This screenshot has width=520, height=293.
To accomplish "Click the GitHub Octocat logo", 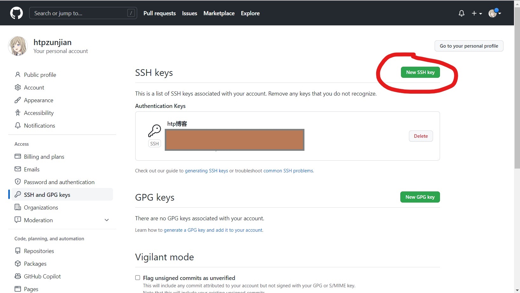I will point(17,13).
